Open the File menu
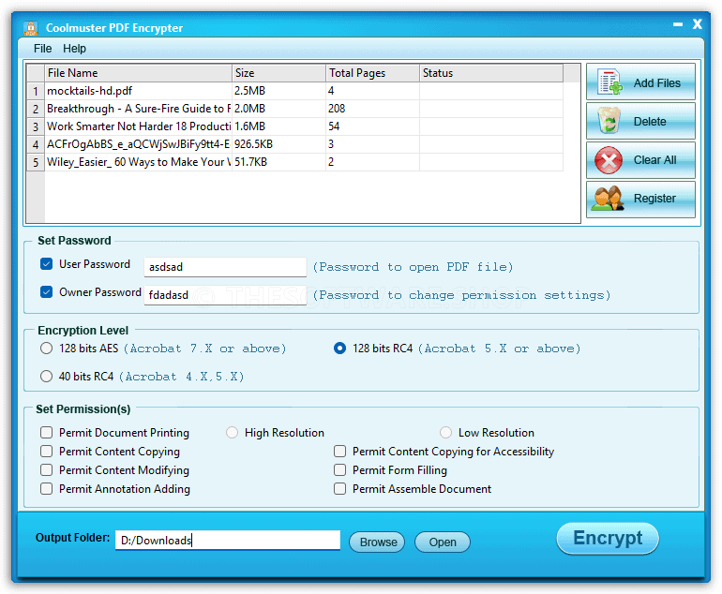722x594 pixels. point(42,49)
